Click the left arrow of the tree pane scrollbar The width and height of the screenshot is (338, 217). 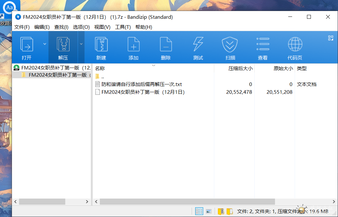pos(16,202)
